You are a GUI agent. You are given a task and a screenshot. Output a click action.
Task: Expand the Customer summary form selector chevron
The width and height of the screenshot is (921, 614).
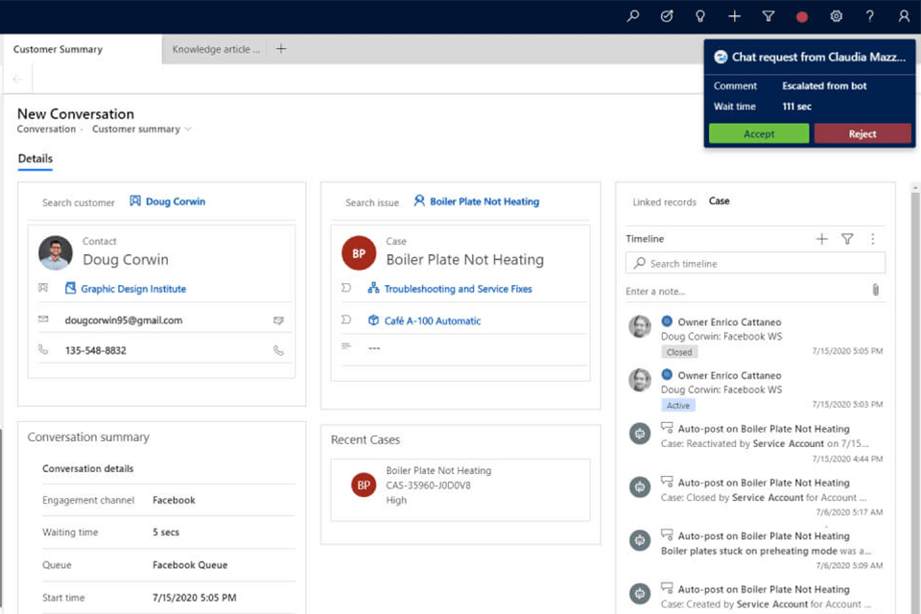(188, 130)
